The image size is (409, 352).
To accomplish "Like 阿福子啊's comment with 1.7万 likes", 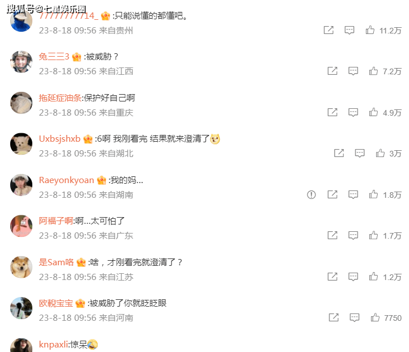I will [x=373, y=236].
